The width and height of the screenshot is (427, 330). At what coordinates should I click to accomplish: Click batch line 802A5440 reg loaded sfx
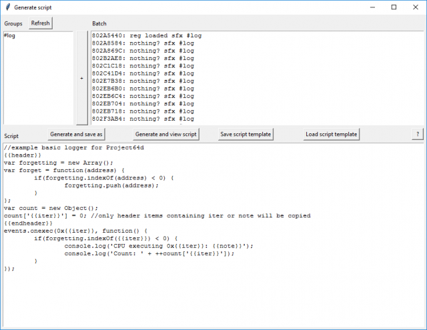[x=147, y=35]
